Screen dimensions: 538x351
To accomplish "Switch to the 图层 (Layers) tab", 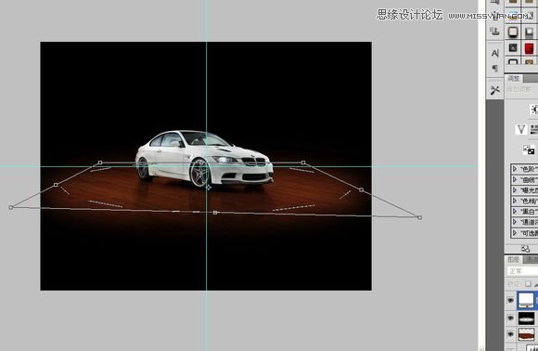I will (x=513, y=260).
